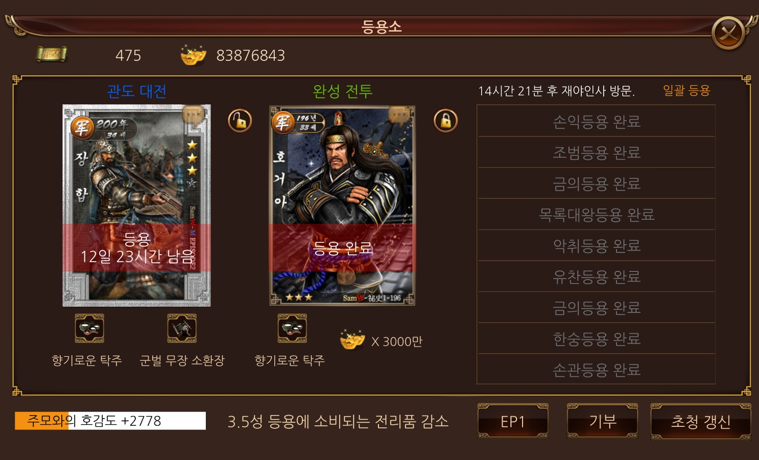This screenshot has height=460, width=759.
Task: Click the gold ingot icon beside 83876843
Action: click(193, 55)
